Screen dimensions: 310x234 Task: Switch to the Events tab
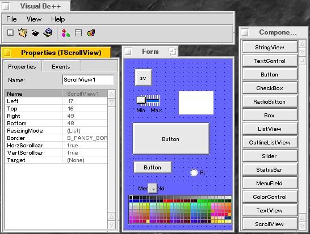click(x=61, y=67)
